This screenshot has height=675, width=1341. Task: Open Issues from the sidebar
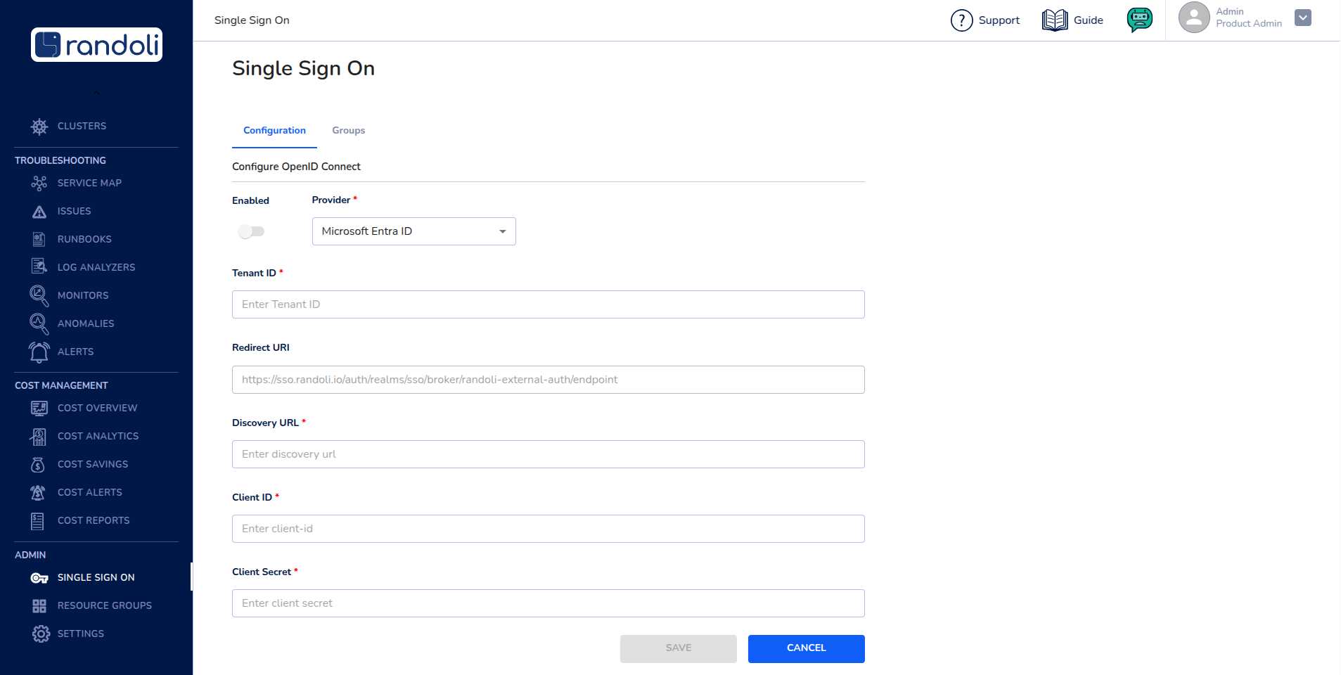coord(39,211)
